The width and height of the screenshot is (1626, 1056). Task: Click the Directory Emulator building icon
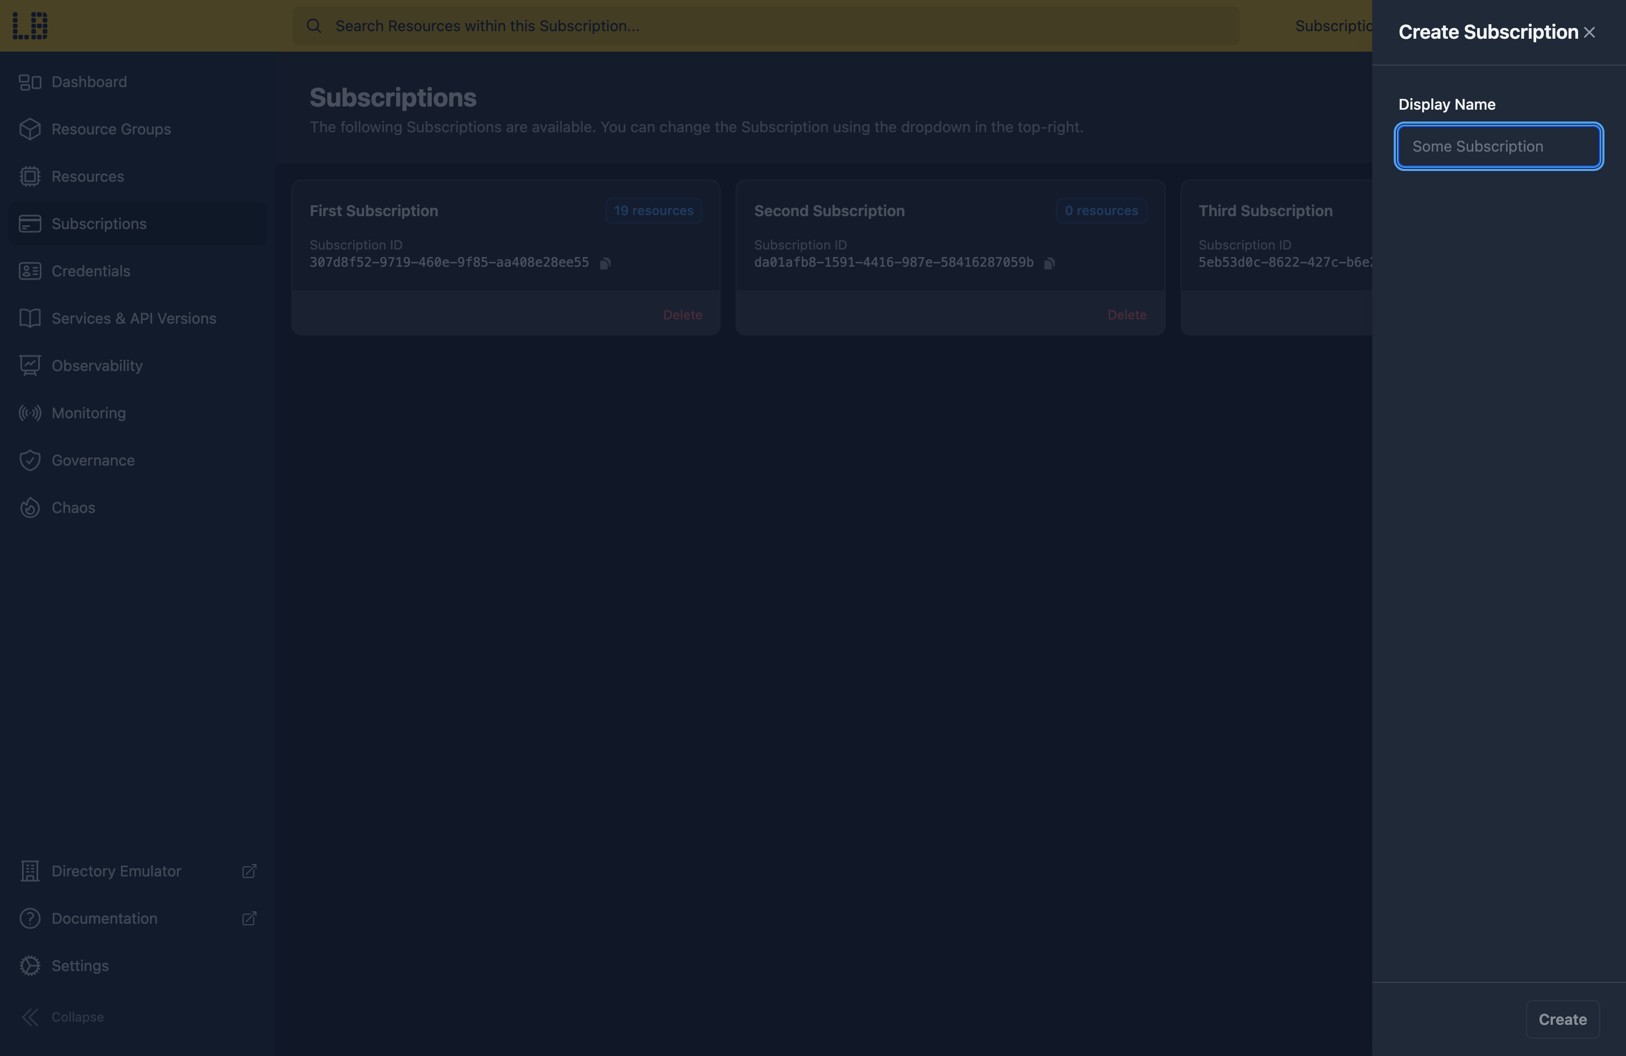tap(30, 871)
